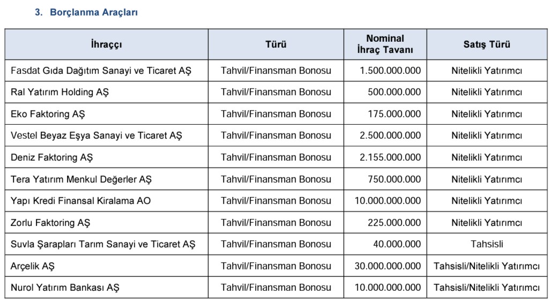
Task: Click the İhraççı column header
Action: tap(107, 44)
